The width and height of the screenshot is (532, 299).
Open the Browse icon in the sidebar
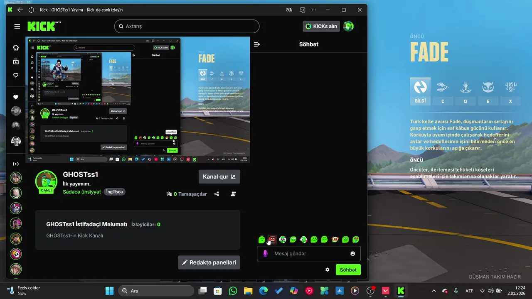[16, 61]
